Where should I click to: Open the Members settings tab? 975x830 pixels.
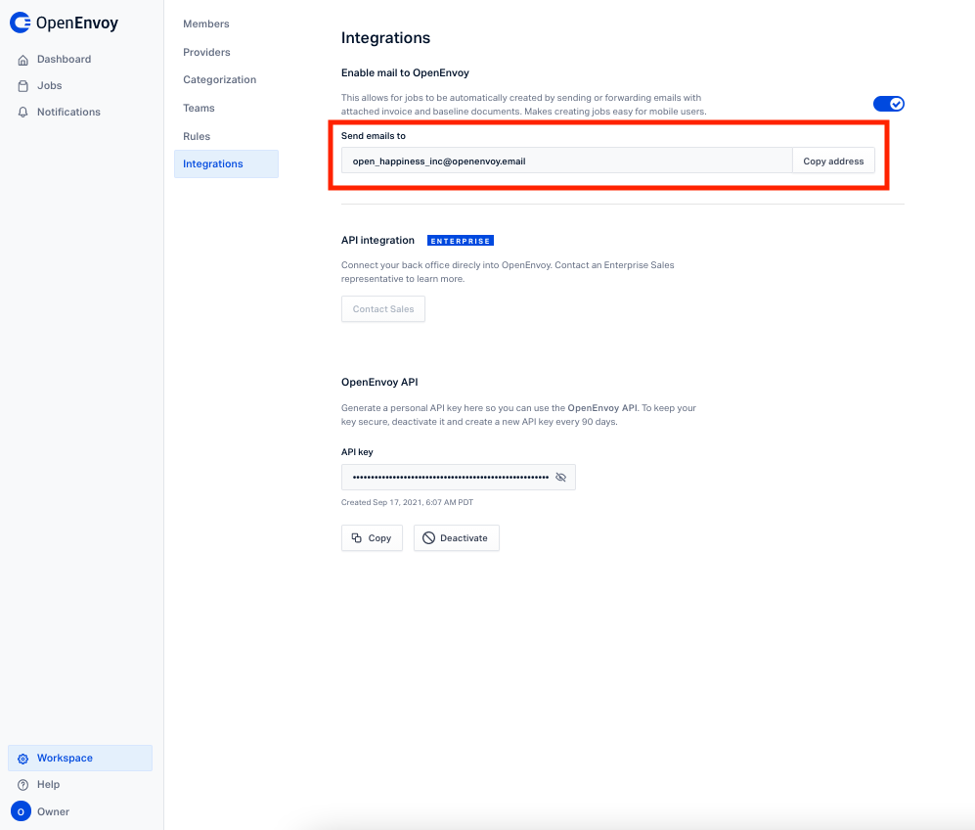[x=205, y=23]
